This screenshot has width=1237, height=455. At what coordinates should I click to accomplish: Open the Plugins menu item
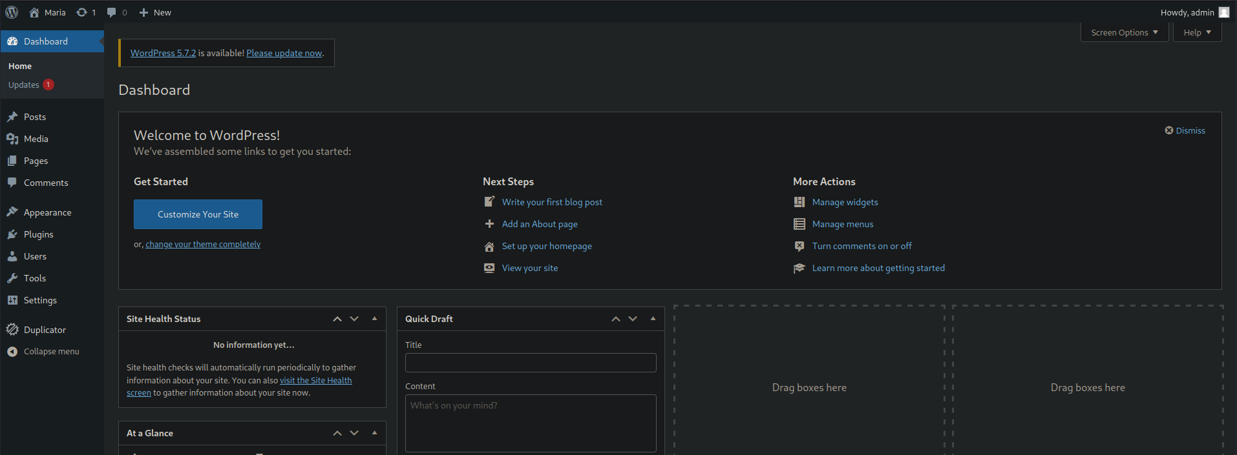click(38, 234)
